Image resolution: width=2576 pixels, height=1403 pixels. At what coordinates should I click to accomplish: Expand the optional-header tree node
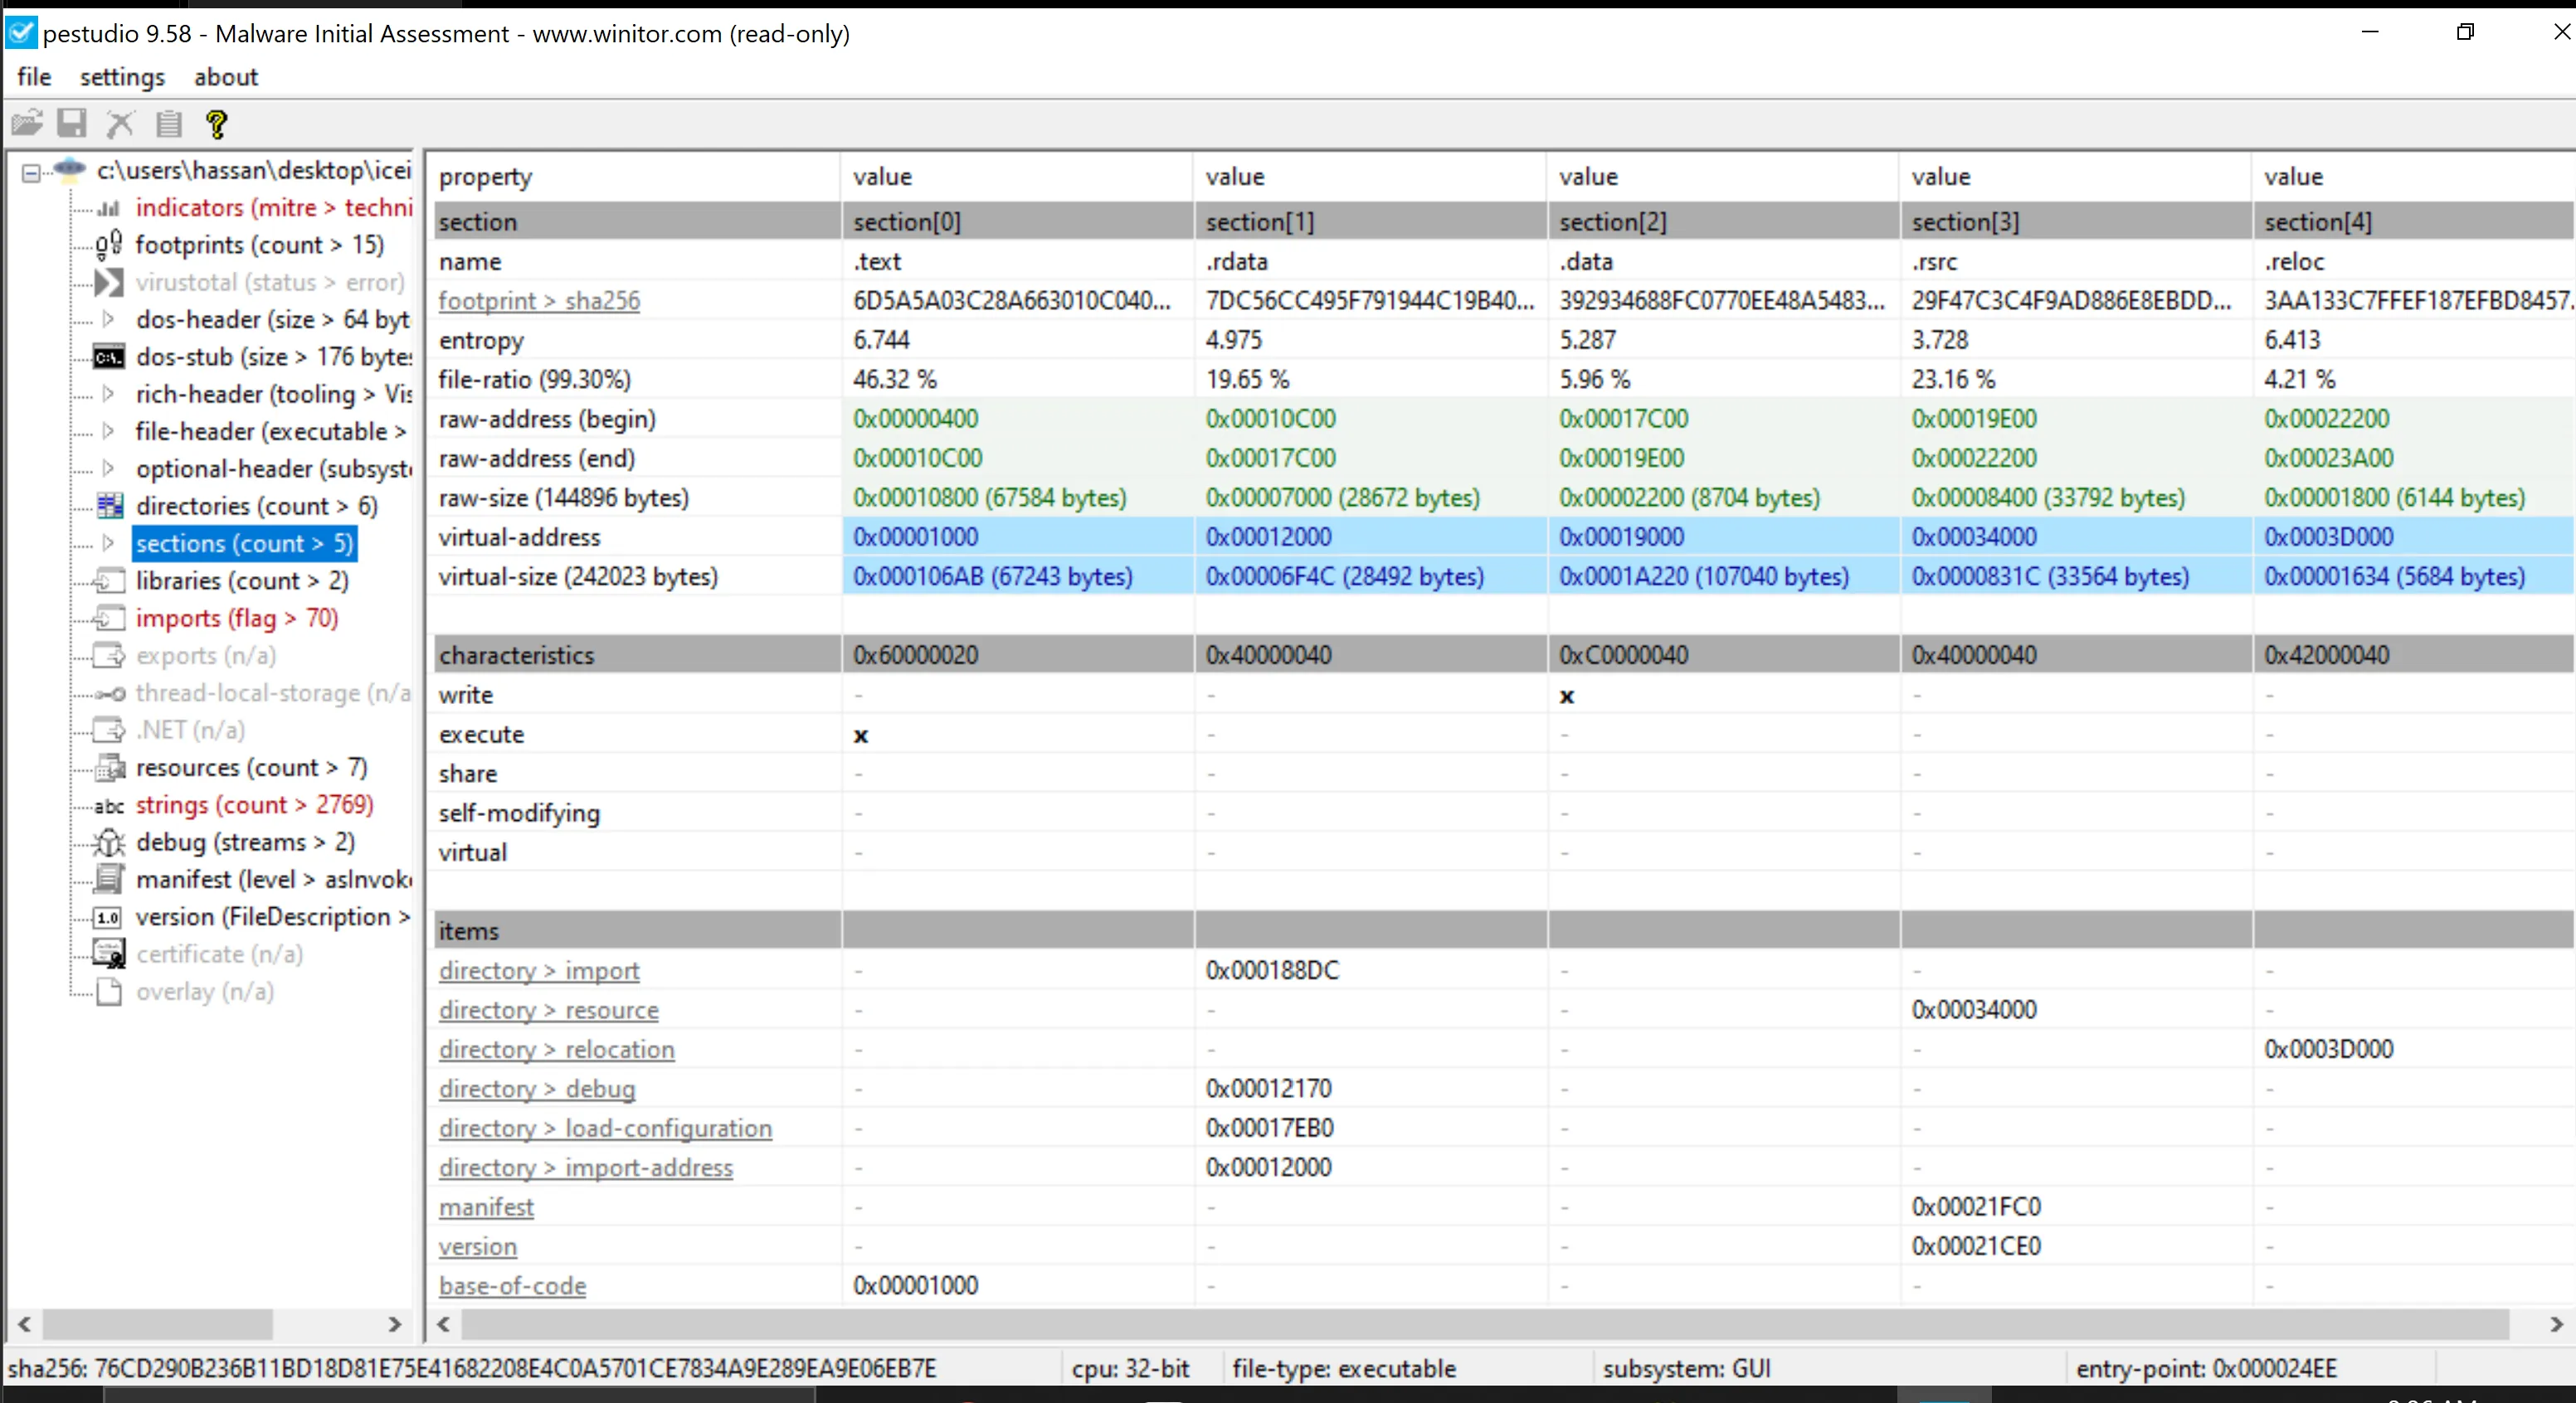(x=109, y=468)
